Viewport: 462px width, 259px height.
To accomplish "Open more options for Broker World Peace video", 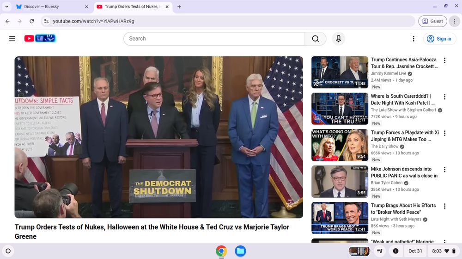I will (444, 206).
